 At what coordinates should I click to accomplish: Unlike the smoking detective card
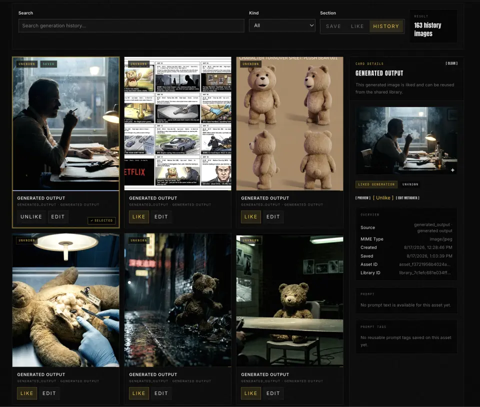point(31,216)
